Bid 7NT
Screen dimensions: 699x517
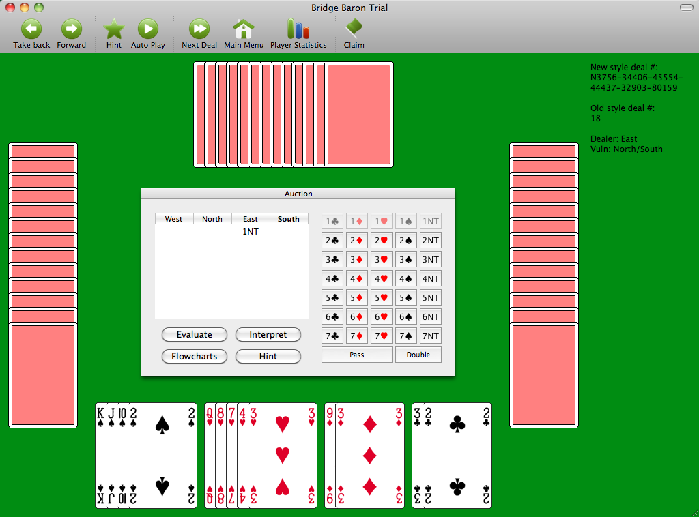[431, 336]
